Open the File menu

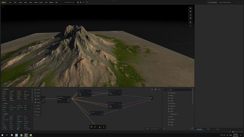pos(10,2)
